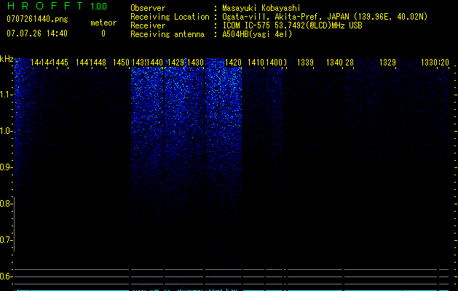Select the Ogata-vill. Akita-Pref. JAPAN location text
This screenshot has width=458, height=291.
coord(325,17)
